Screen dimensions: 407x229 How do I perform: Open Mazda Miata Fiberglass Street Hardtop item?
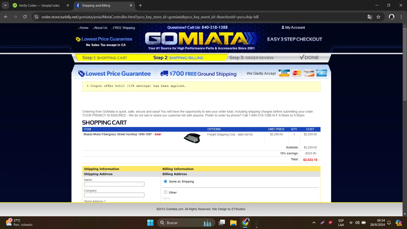click(118, 134)
